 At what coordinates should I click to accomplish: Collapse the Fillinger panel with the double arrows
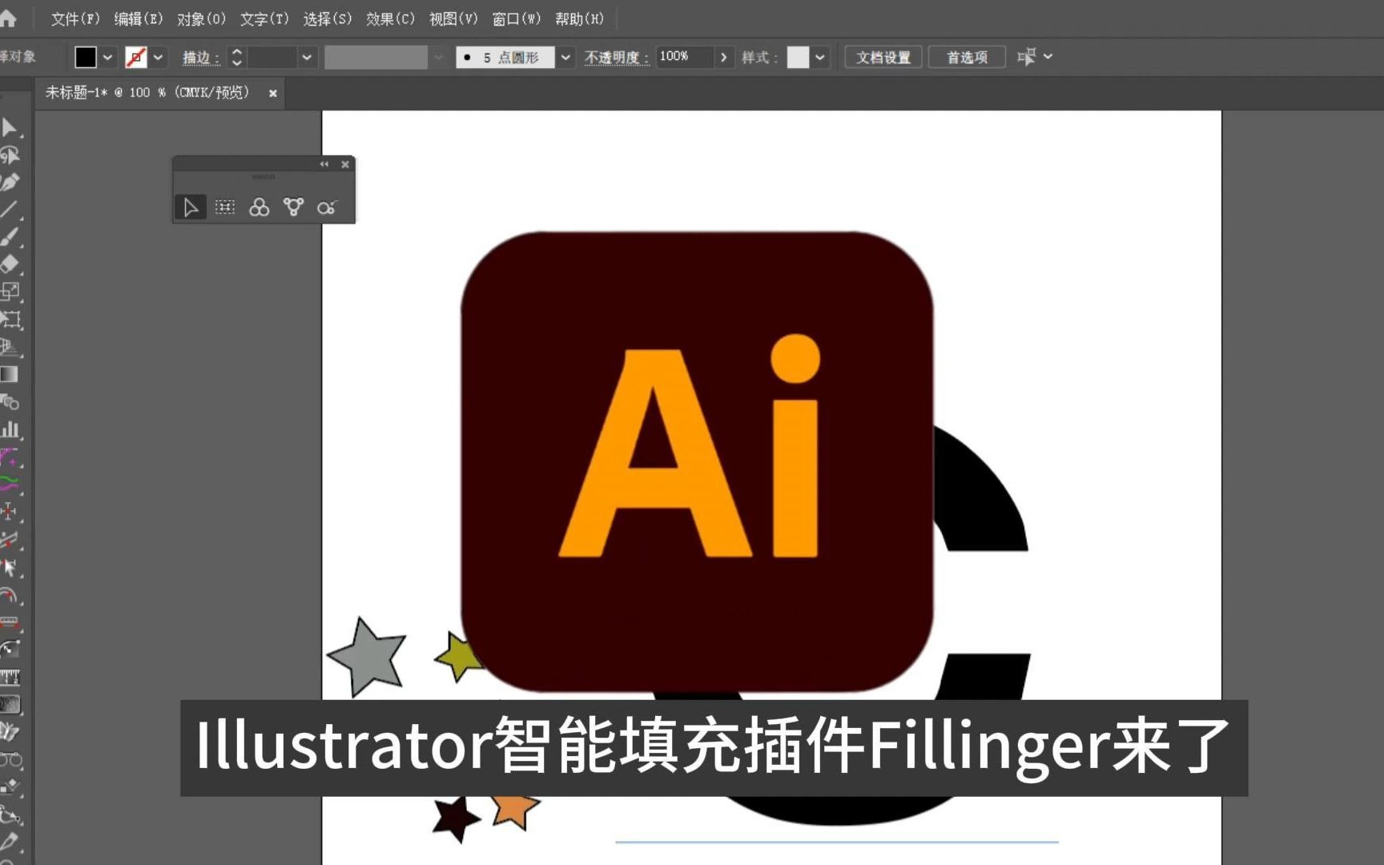(324, 163)
